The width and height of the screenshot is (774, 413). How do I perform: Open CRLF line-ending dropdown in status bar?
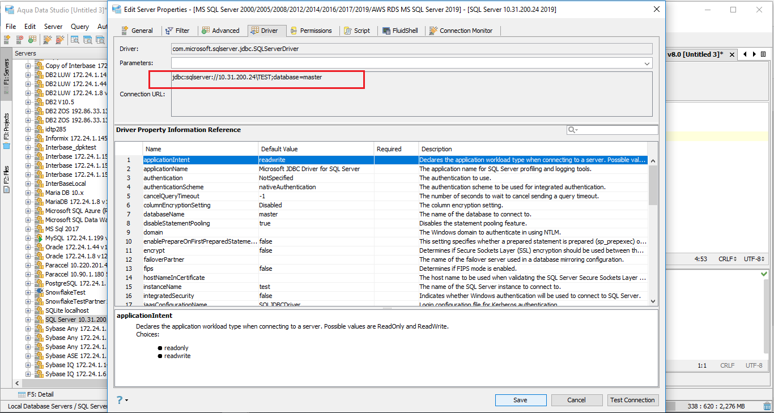[x=728, y=259]
